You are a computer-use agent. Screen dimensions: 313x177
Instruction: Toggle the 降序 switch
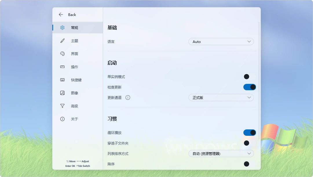point(250,164)
